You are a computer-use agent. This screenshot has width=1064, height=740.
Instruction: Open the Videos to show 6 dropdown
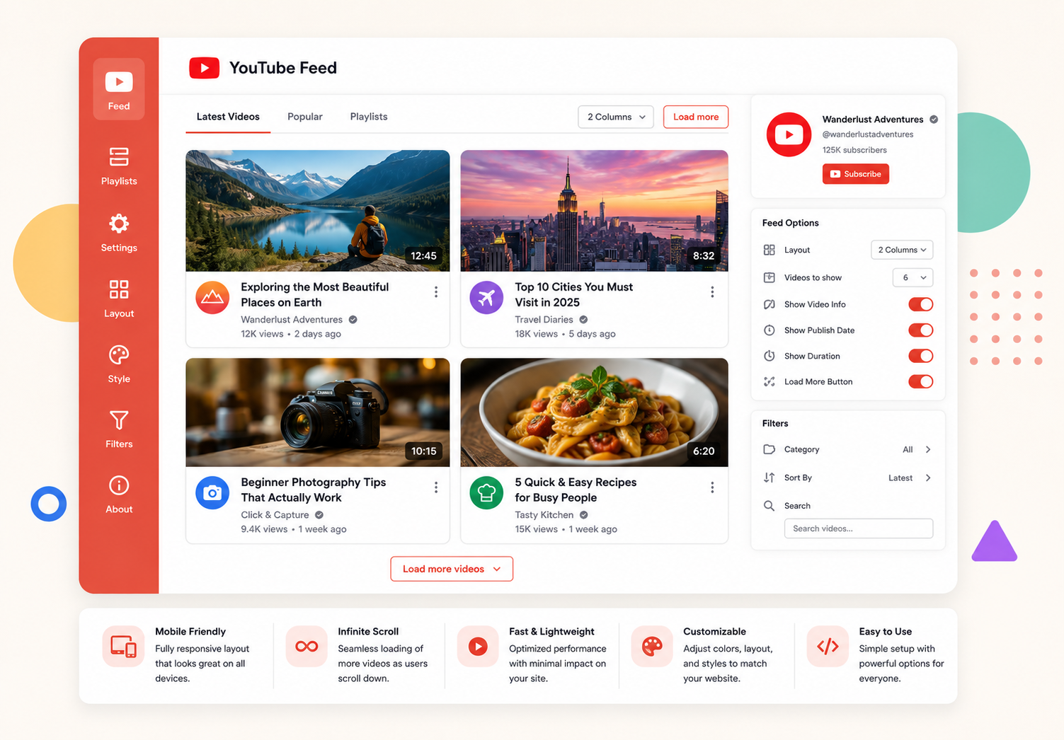(x=913, y=277)
